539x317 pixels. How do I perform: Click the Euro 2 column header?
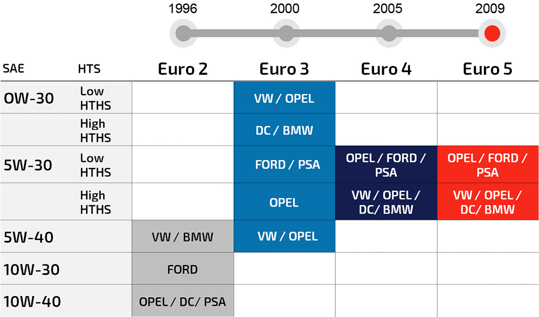(x=183, y=69)
